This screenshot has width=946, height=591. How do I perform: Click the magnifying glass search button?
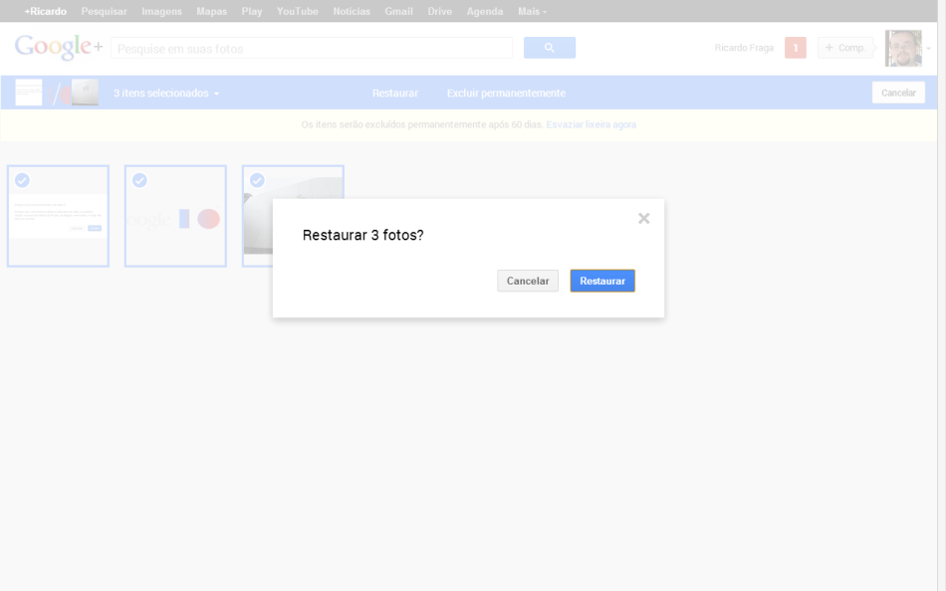point(549,48)
